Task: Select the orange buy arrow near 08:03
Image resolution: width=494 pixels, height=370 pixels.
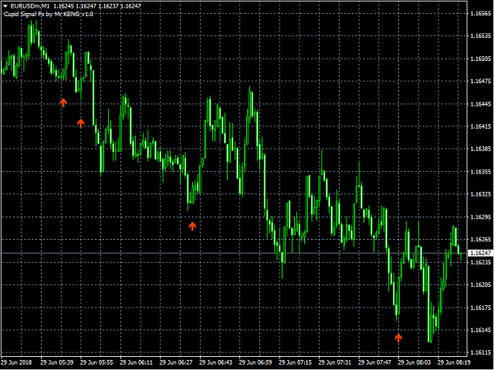Action: click(x=398, y=338)
